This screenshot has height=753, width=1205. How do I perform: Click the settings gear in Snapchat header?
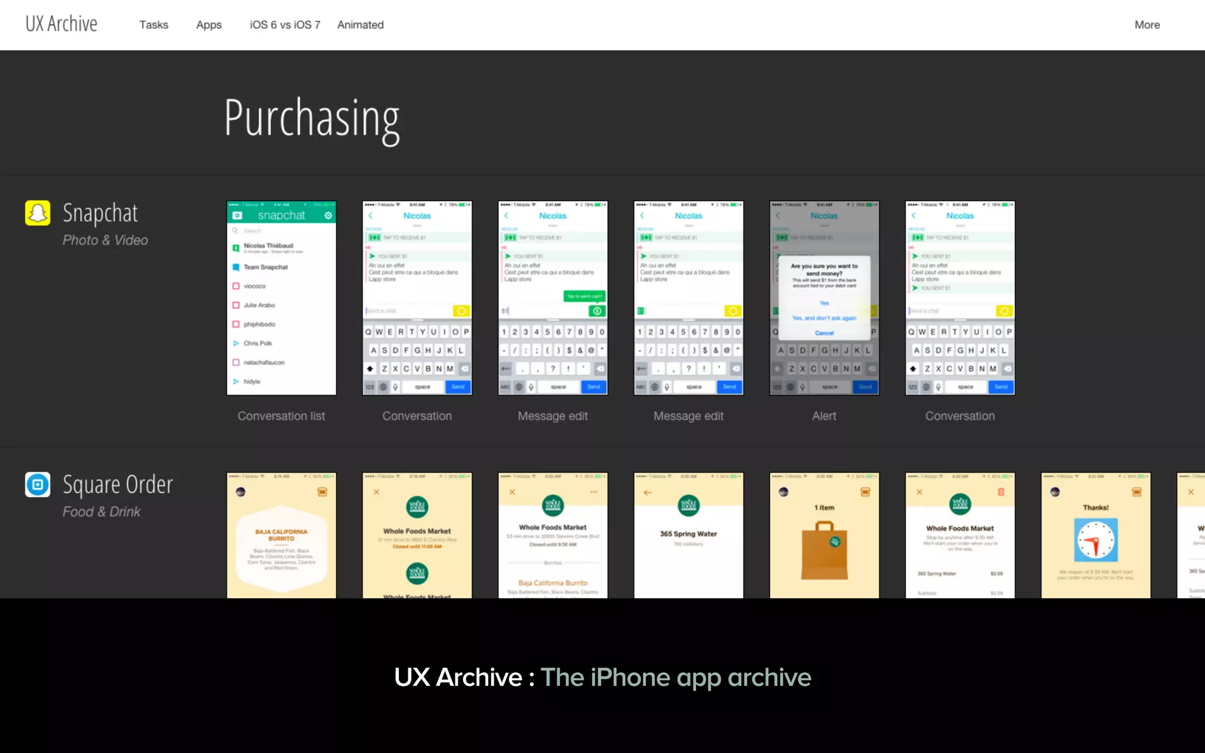tap(328, 216)
